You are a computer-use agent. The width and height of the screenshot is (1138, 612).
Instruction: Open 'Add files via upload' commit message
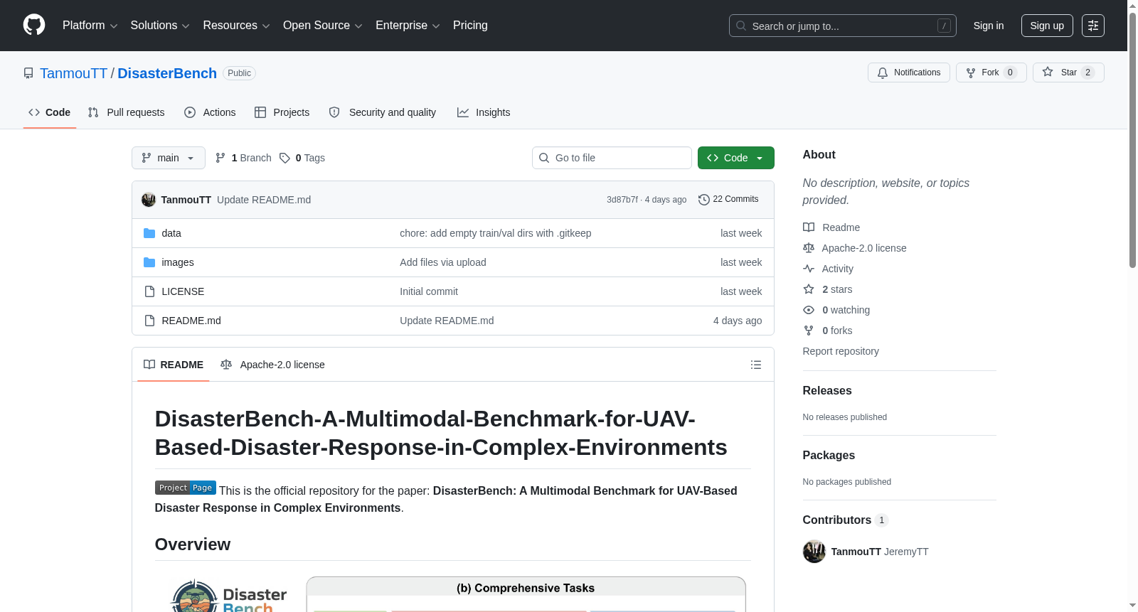click(x=443, y=262)
